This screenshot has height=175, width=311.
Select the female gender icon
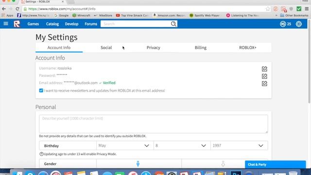pyautogui.click(x=223, y=164)
